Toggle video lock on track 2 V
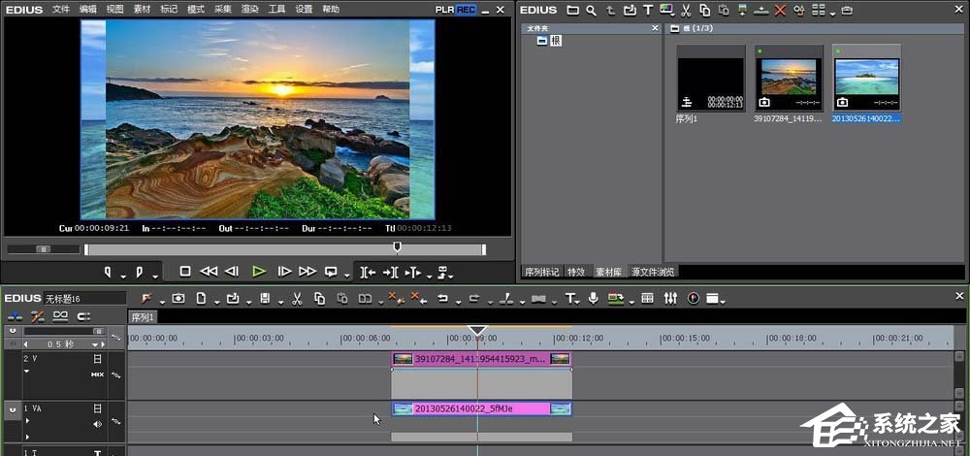The width and height of the screenshot is (970, 456). (97, 359)
